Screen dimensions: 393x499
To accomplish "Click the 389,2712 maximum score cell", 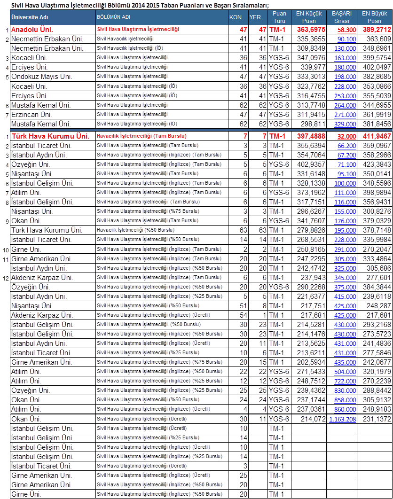I will (x=375, y=30).
